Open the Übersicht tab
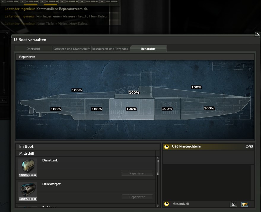Screen dimensions: 261x212 [x=33, y=49]
